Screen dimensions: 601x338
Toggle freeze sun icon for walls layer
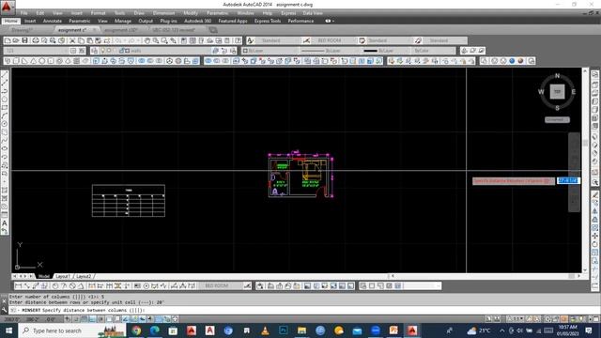[109, 51]
